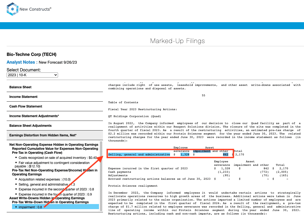This screenshot has height=215, width=304.
Task: Select Expense incurred in second quarter item
Action: point(56,189)
